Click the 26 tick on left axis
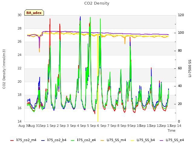This screenshot has width=194, height=146. (x=19, y=42)
